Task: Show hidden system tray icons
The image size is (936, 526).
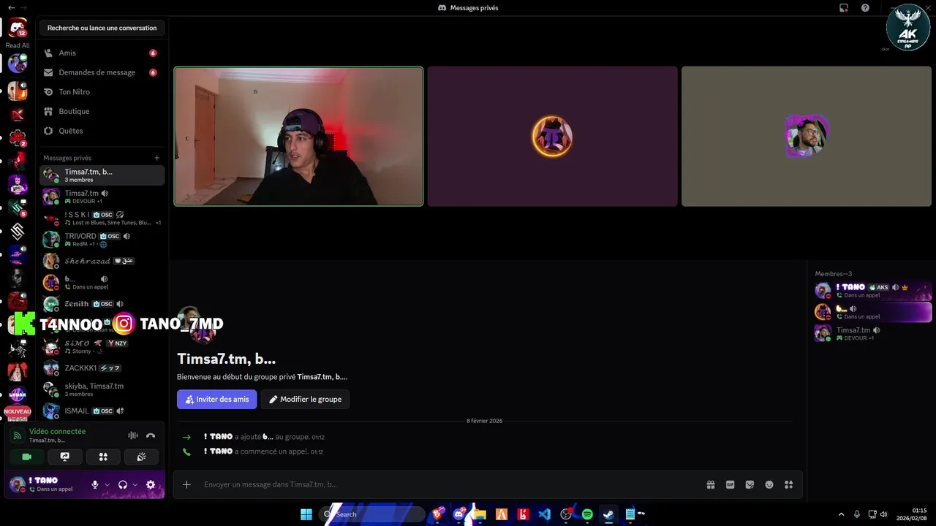Action: point(841,514)
